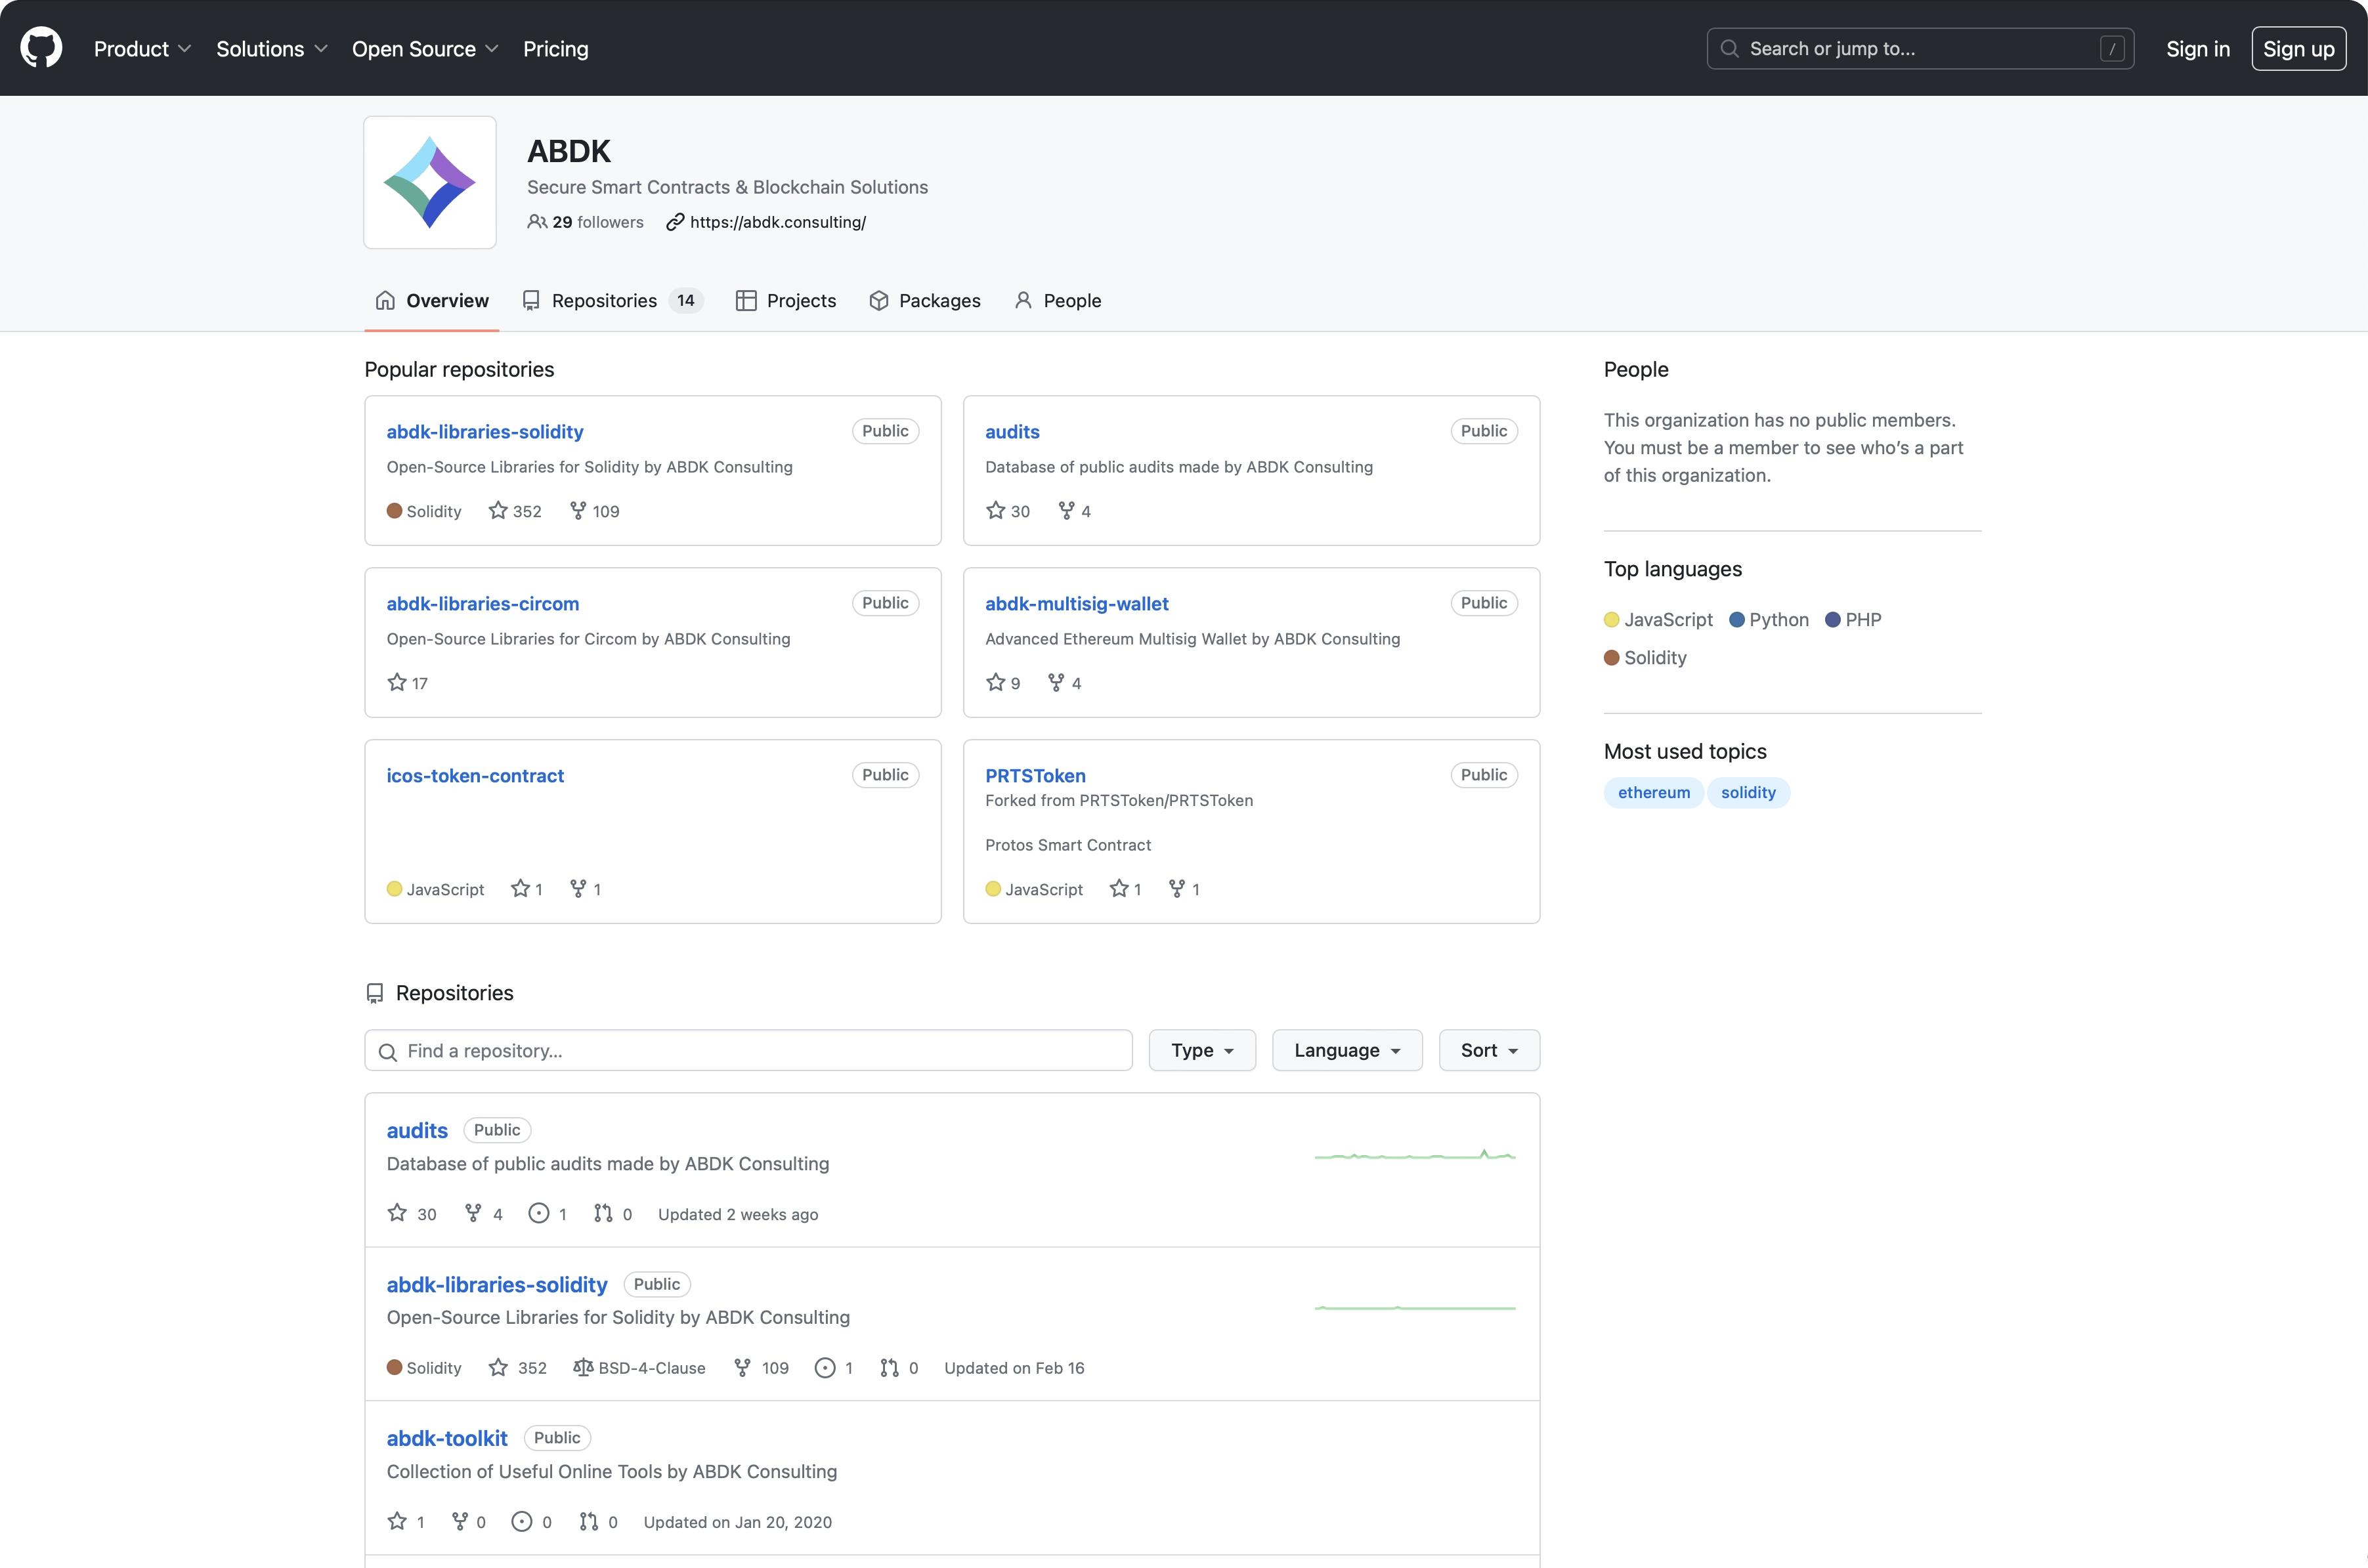Click the star icon on abdk-libraries-circom card
The height and width of the screenshot is (1568, 2368).
point(397,683)
